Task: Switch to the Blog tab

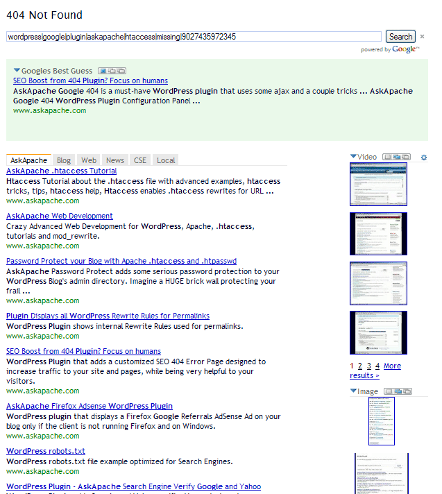Action: coord(64,160)
